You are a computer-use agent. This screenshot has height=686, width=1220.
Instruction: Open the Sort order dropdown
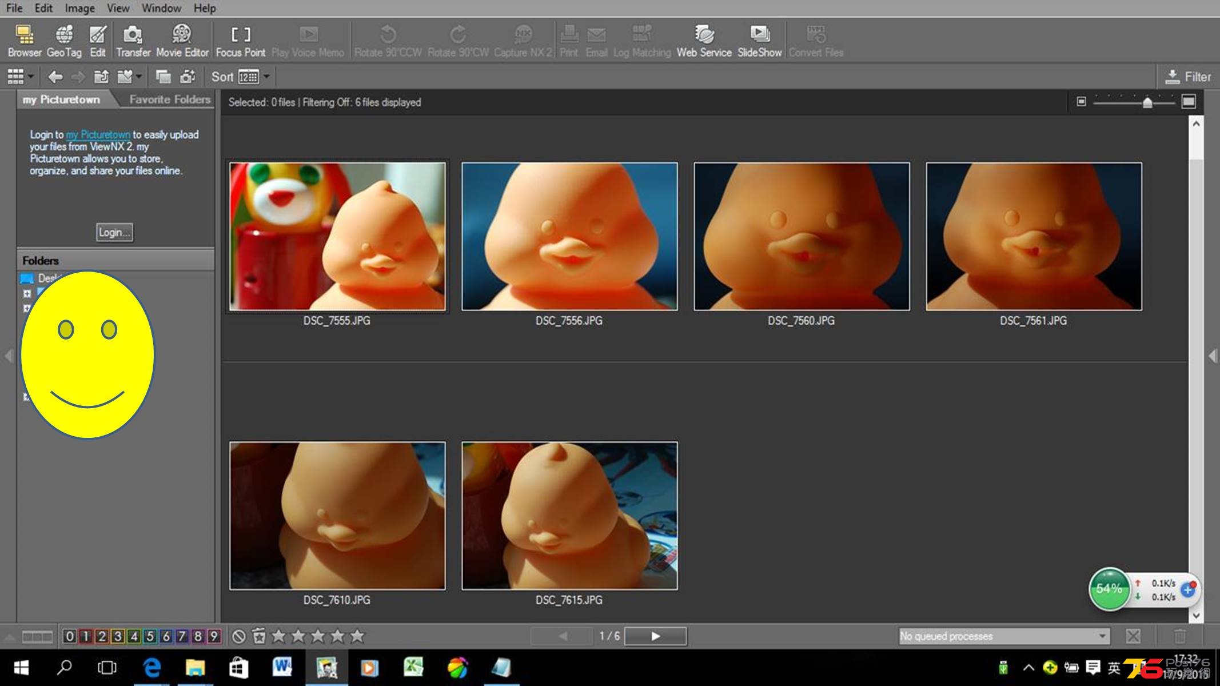click(266, 77)
